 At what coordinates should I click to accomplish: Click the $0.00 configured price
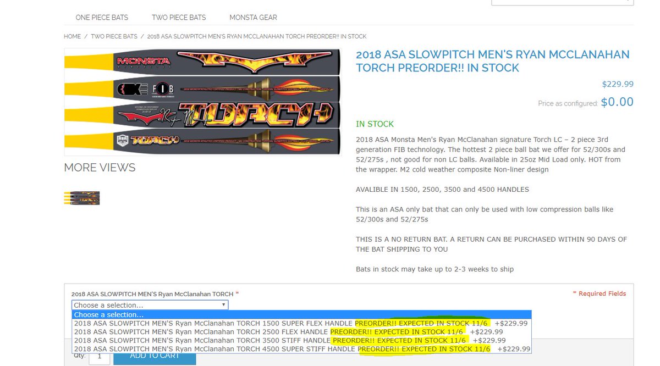pyautogui.click(x=617, y=102)
